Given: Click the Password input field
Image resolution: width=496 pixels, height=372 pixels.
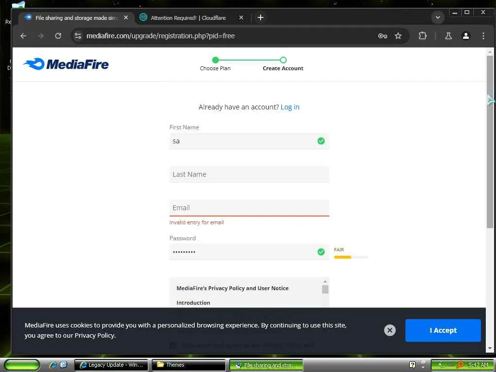Looking at the screenshot, I should [249, 252].
